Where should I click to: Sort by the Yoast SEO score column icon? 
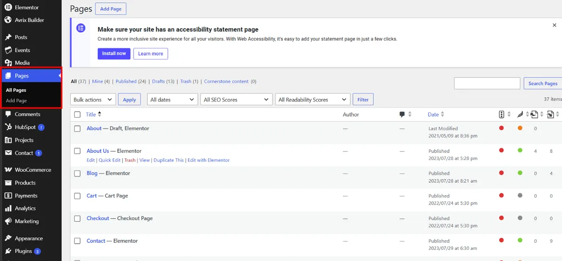[502, 114]
